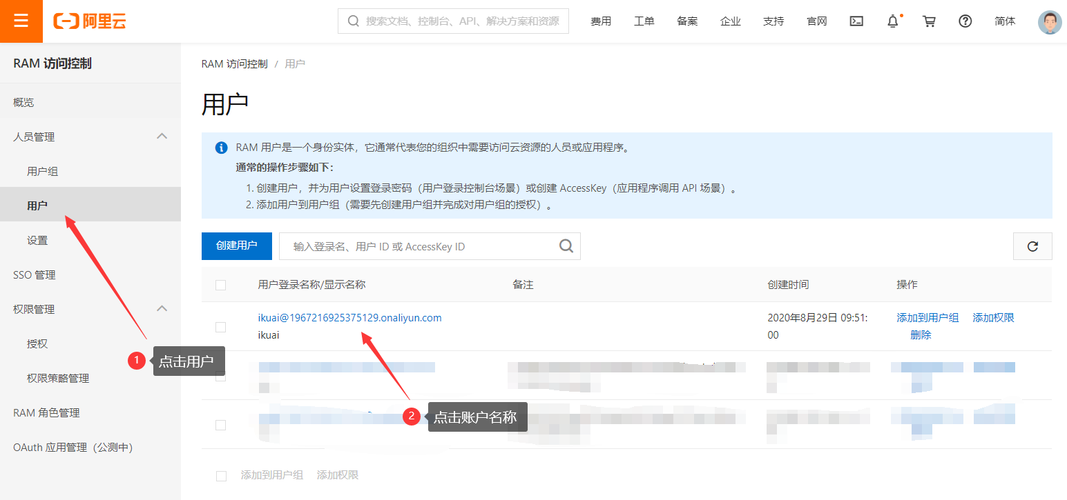1067x500 pixels.
Task: Click the 用户 breadcrumb text
Action: click(295, 63)
